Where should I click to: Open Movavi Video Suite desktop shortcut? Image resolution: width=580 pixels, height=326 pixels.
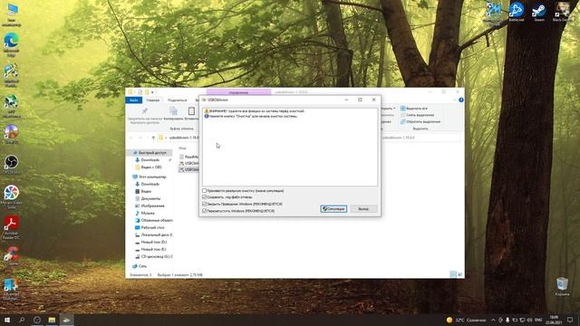[12, 197]
